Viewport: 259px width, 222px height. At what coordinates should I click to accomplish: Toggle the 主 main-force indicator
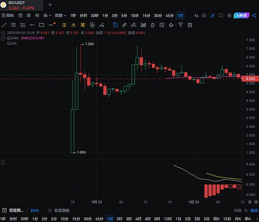click(x=65, y=25)
